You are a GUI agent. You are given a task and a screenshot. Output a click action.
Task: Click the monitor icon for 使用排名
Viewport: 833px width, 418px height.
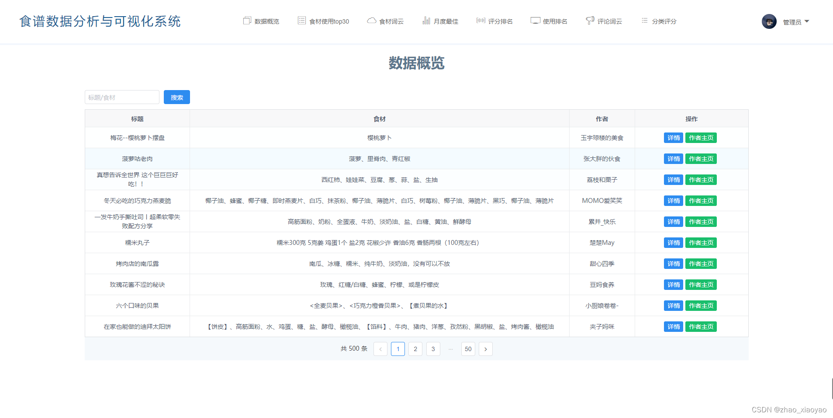[x=535, y=21]
